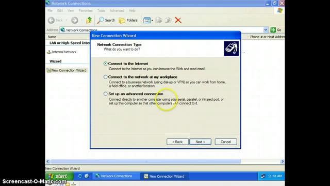Click the 11:41 AM system clock

[x=275, y=176]
